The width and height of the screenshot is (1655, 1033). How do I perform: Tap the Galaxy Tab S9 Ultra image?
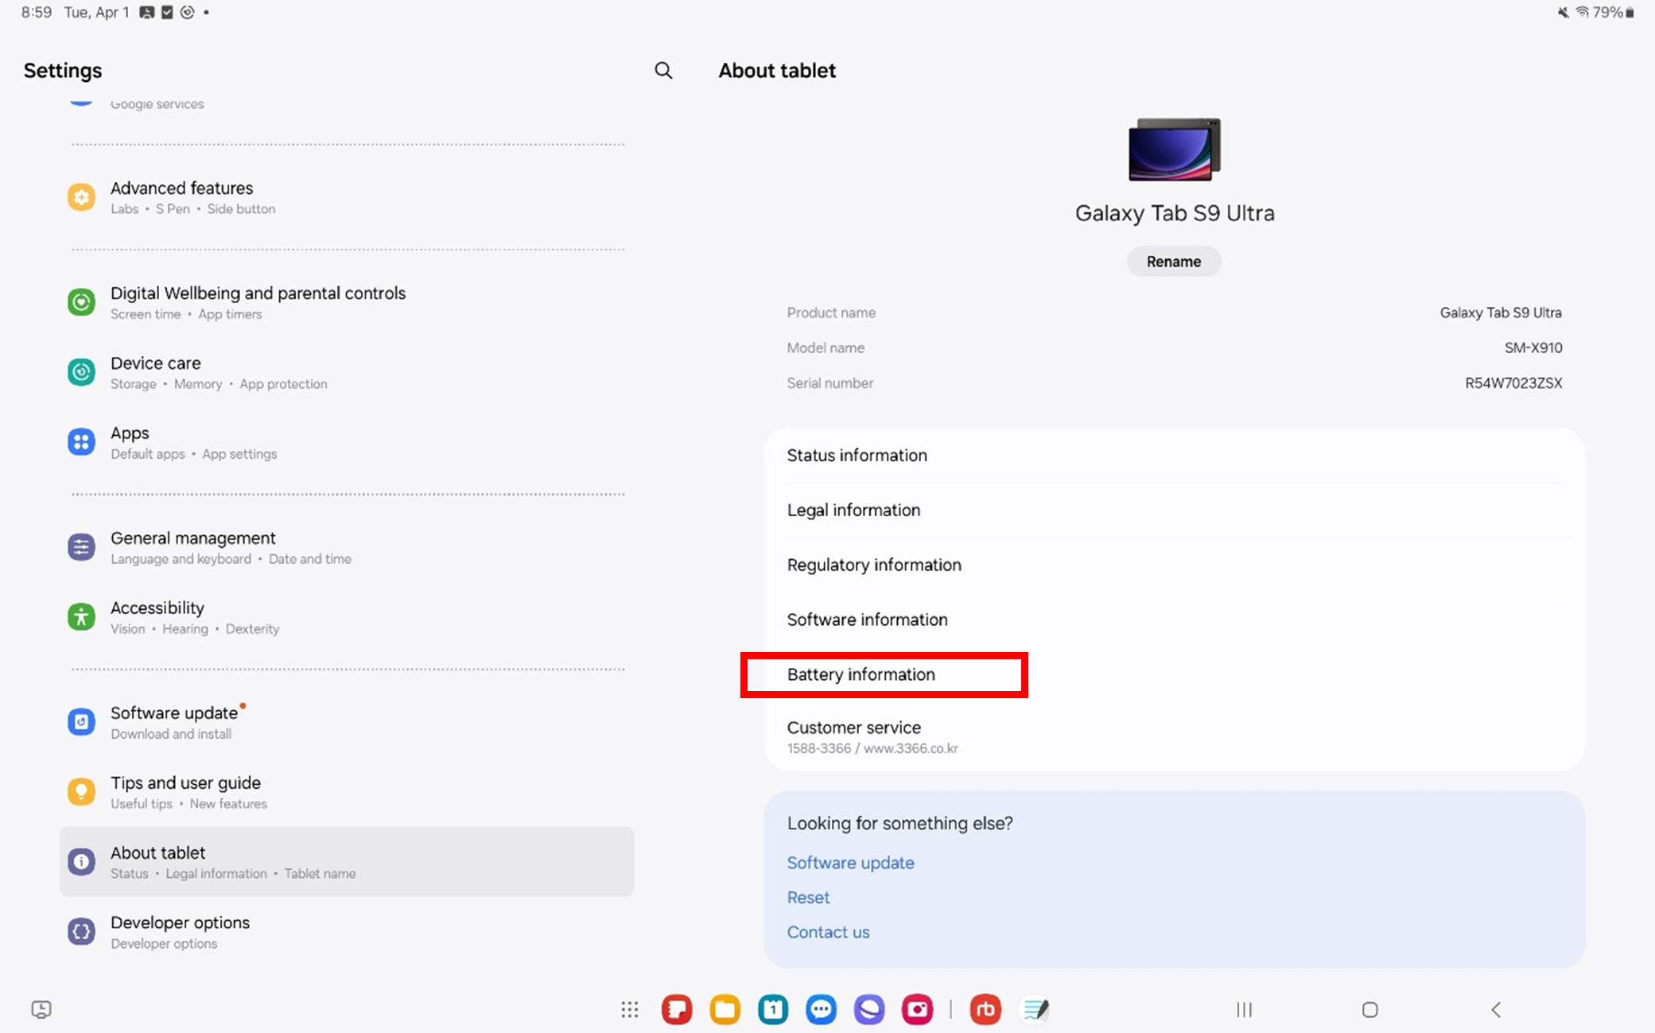click(x=1175, y=150)
